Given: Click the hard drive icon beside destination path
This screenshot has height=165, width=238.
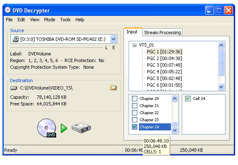Looking at the screenshot, I should (14, 88).
